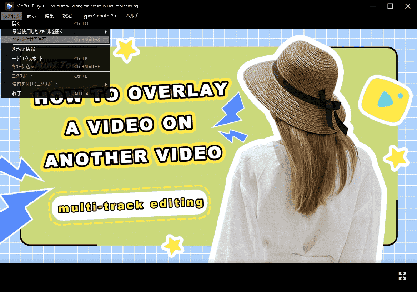Open the 編集 menu
417x292 pixels.
coord(49,16)
